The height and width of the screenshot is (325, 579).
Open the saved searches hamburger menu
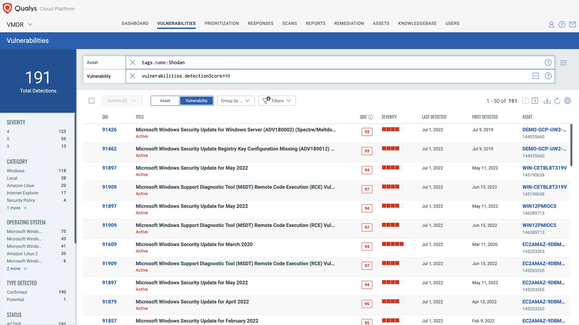563,63
